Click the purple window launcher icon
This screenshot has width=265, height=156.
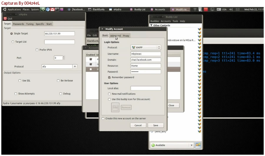pos(62,9)
